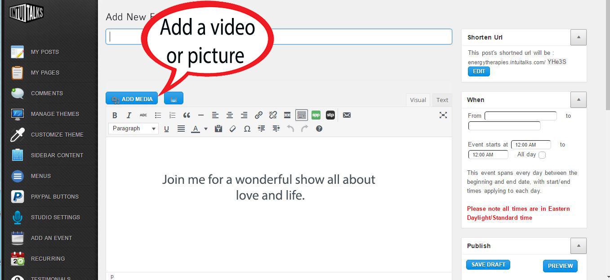
Task: Open text color dropdown arrow
Action: [206, 129]
